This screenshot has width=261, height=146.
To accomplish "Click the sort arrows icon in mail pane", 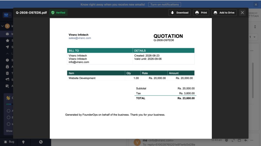I will click(255, 27).
